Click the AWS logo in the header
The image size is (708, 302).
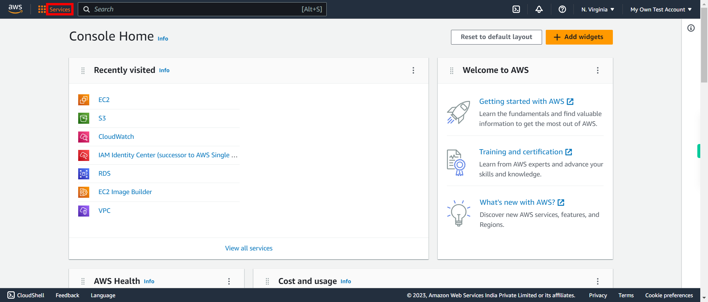(x=15, y=9)
